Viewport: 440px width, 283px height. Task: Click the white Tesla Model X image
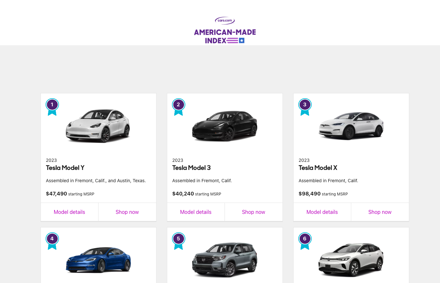351,126
